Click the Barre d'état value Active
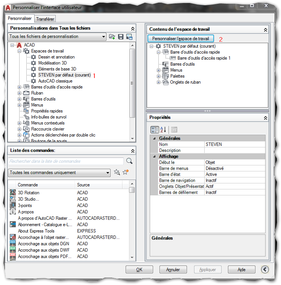This screenshot has height=285, width=281. click(235, 174)
